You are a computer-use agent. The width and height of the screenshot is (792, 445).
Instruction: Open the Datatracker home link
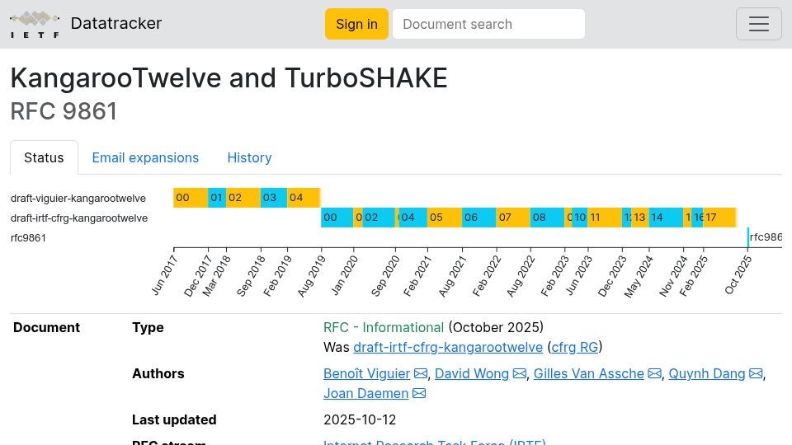click(x=116, y=23)
